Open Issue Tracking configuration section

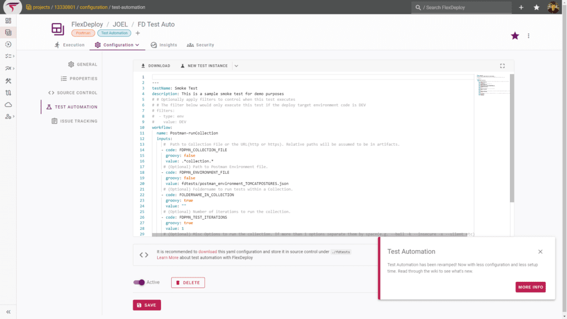coord(75,121)
